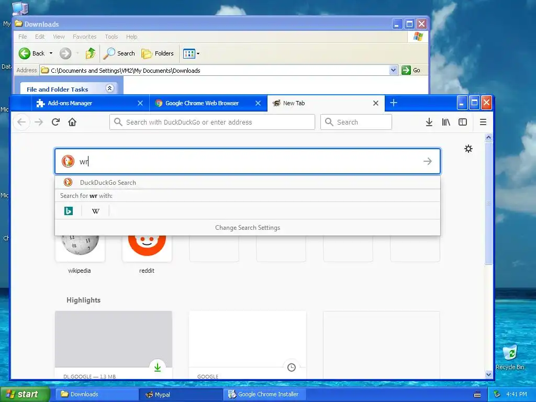The height and width of the screenshot is (402, 536).
Task: Switch to Google Chrome Web Browser tab
Action: tap(208, 103)
